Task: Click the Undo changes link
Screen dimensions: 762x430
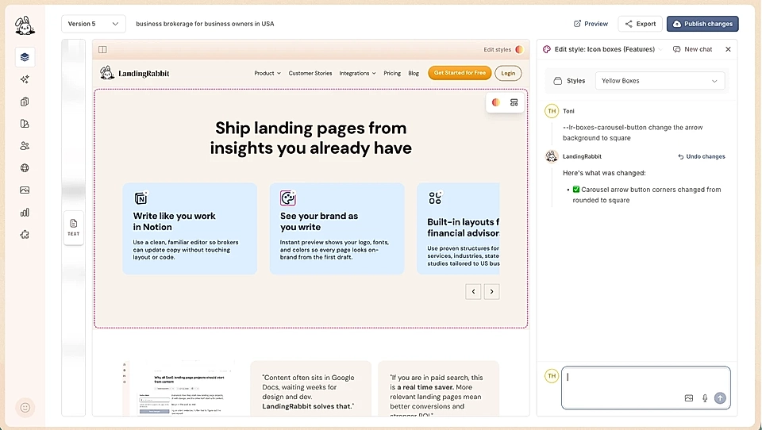Action: pyautogui.click(x=701, y=156)
